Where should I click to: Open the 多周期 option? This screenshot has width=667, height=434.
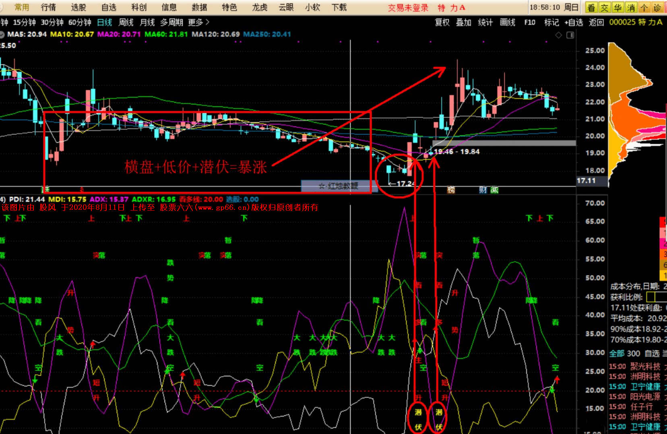click(x=171, y=23)
